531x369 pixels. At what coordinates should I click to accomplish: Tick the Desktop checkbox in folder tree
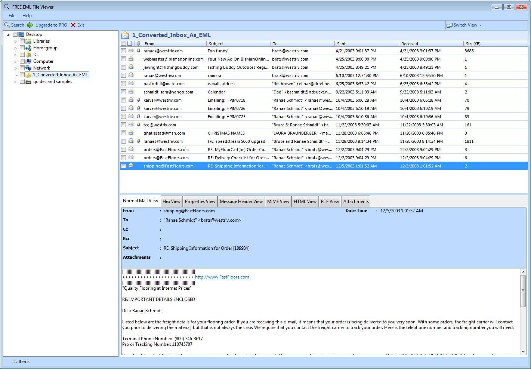click(15, 34)
